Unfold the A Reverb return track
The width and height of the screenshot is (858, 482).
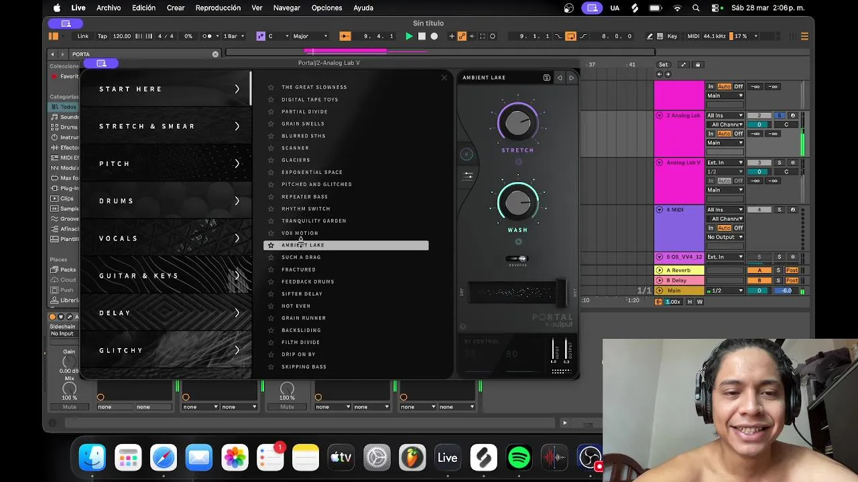pos(660,270)
